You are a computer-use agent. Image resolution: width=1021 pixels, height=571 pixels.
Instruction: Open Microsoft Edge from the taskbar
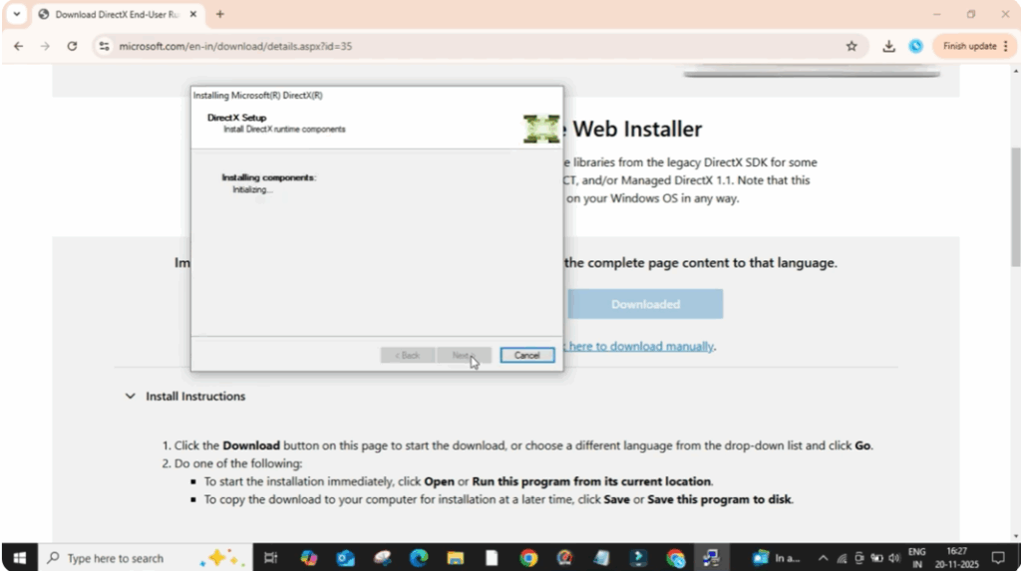click(x=419, y=558)
